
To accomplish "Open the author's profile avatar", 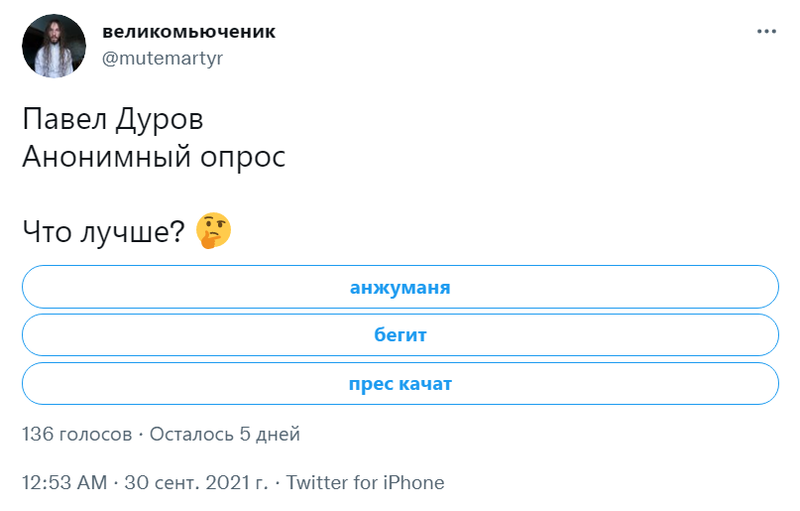I will (x=53, y=46).
